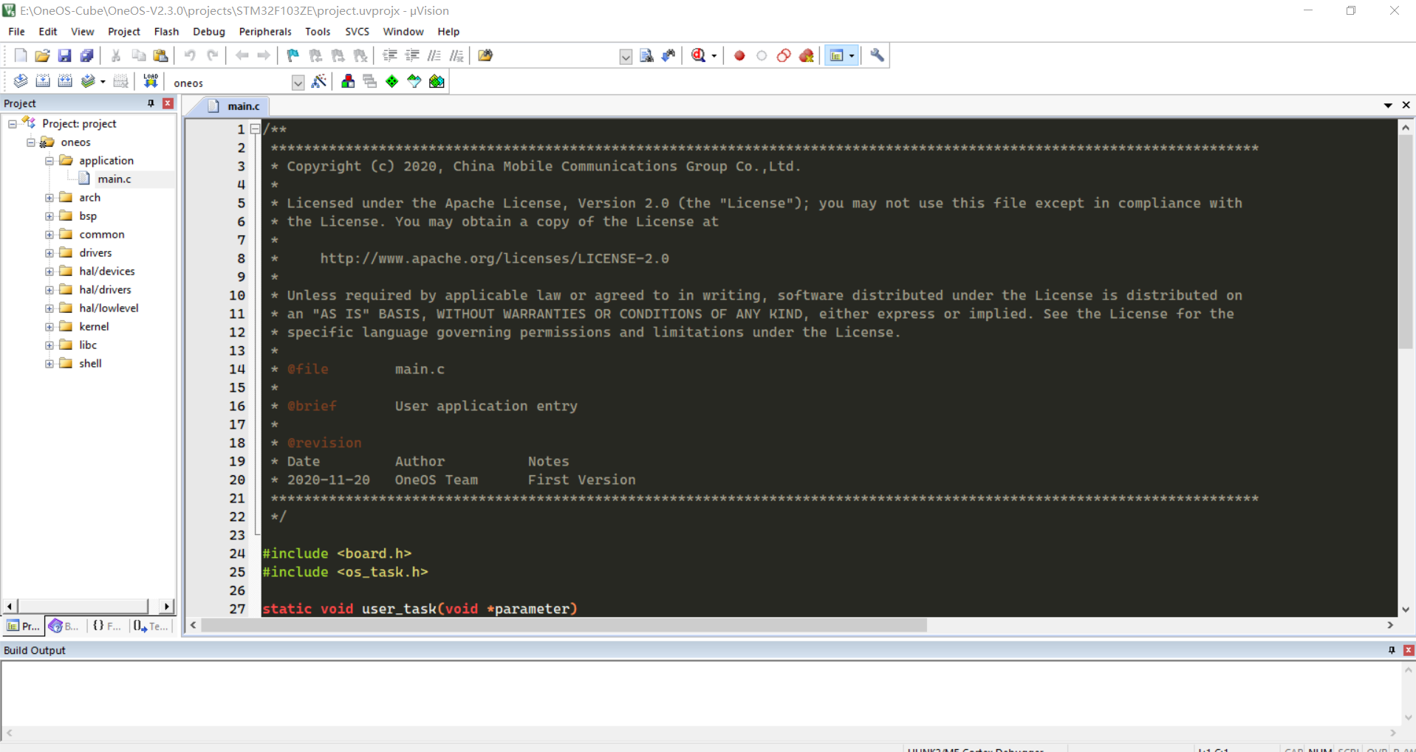Open the Configuration wrench tool
The width and height of the screenshot is (1416, 752).
[876, 55]
